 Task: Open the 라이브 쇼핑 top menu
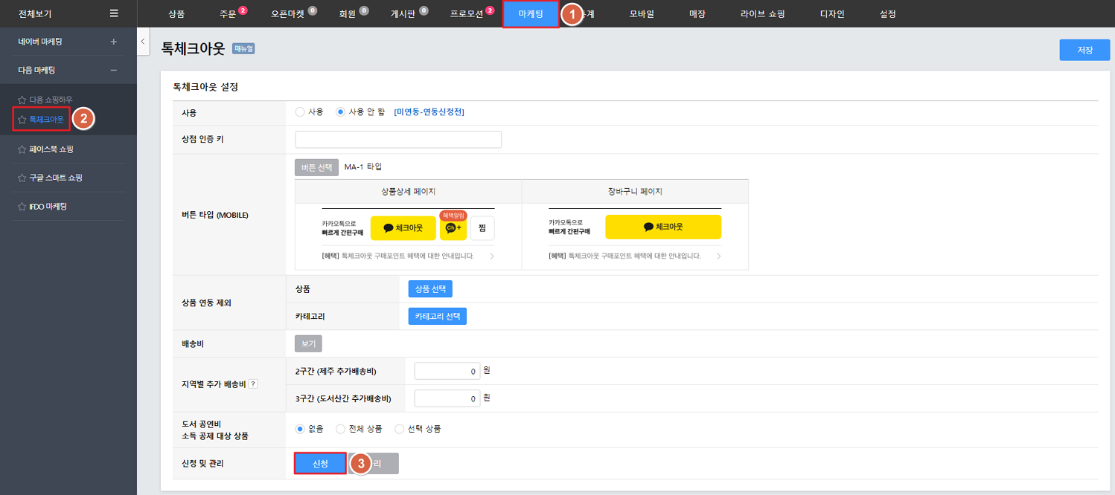762,14
